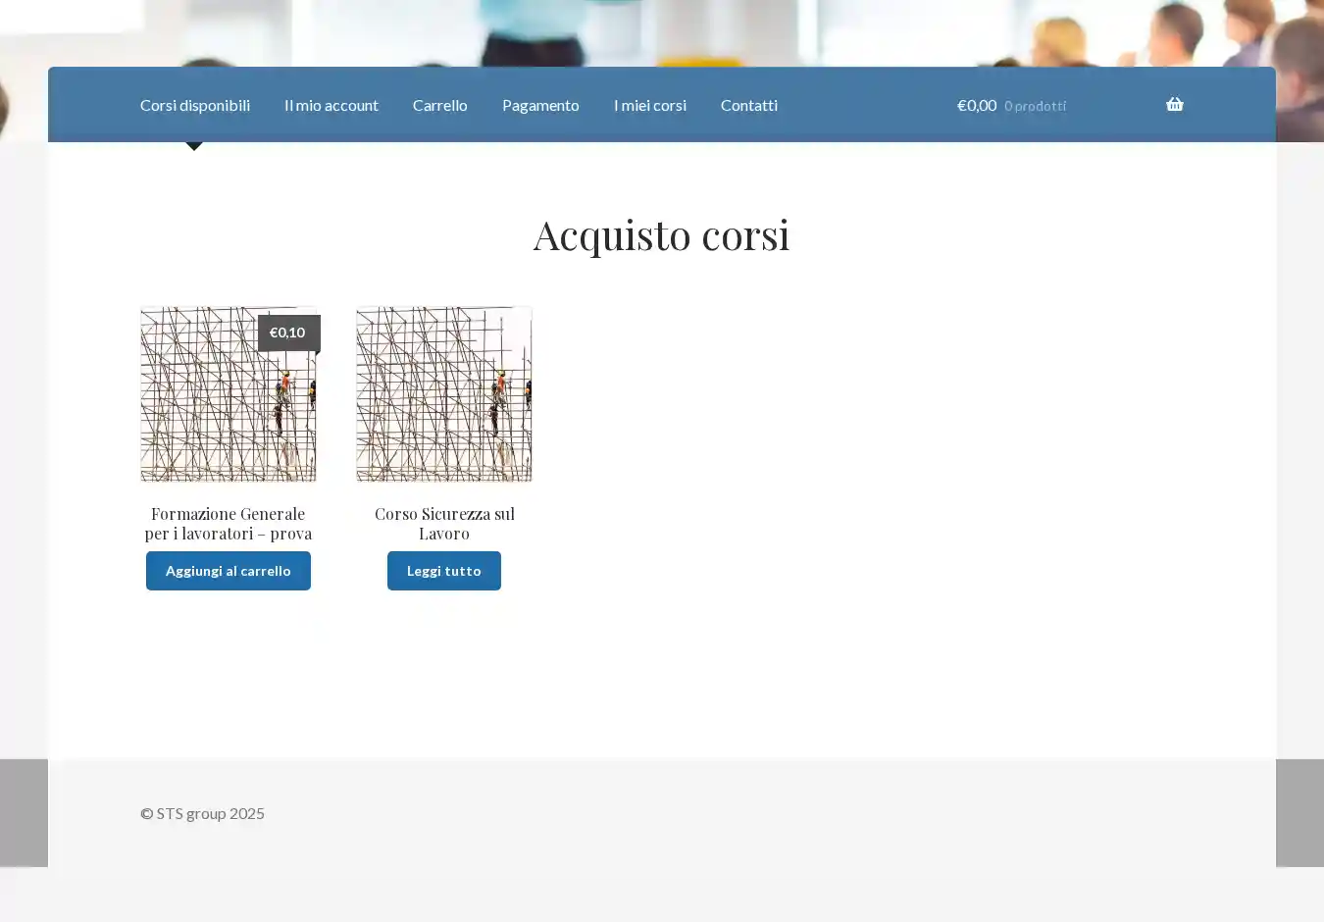Click the STS group 2025 footer text
The height and width of the screenshot is (922, 1324).
point(202,813)
